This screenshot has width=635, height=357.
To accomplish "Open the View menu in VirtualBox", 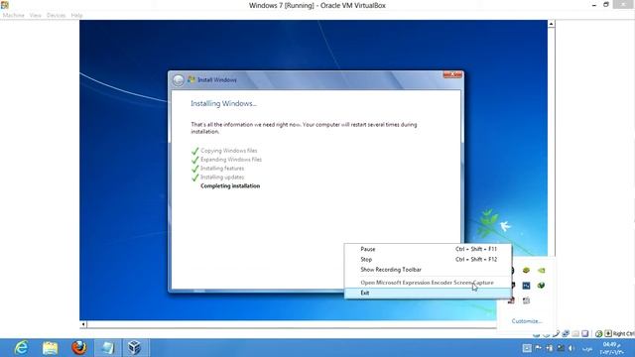I will click(x=36, y=16).
